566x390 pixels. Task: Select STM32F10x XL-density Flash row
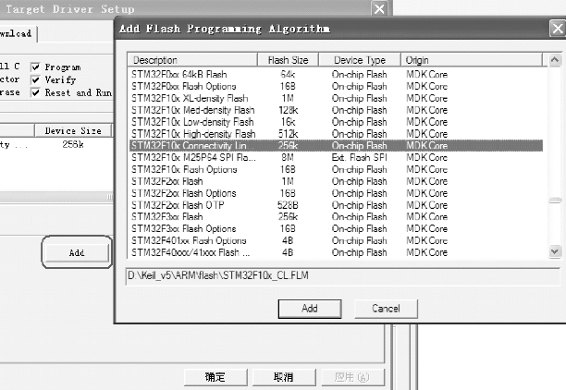point(336,98)
